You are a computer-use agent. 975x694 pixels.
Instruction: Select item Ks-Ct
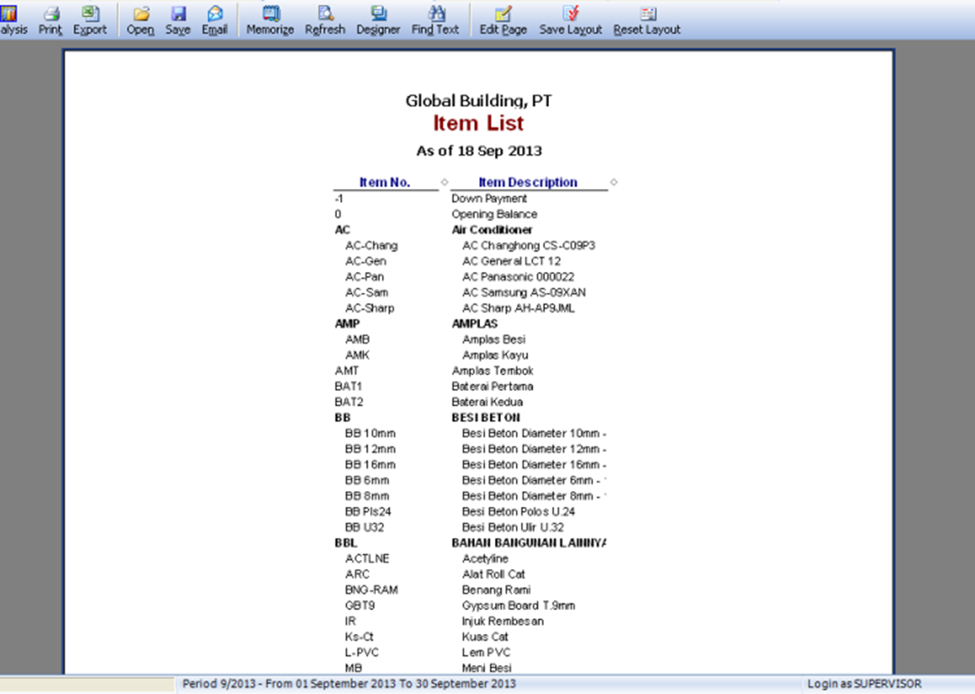[x=359, y=637]
